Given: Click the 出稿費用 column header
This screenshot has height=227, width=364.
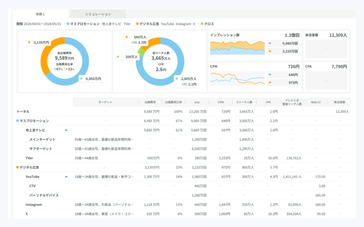Looking at the screenshot, I should coord(150,102).
